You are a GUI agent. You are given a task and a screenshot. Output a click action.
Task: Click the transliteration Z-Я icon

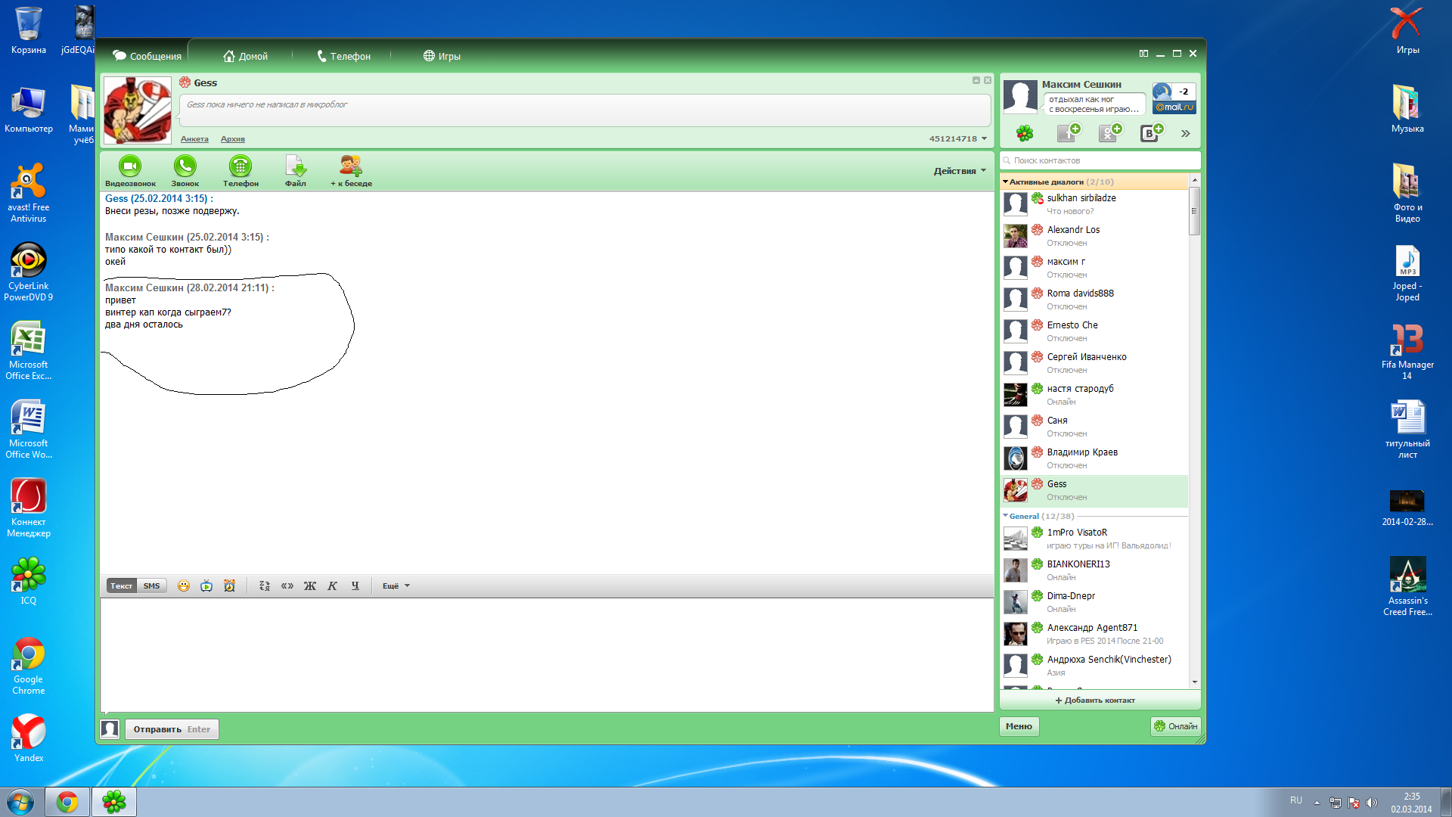click(265, 586)
